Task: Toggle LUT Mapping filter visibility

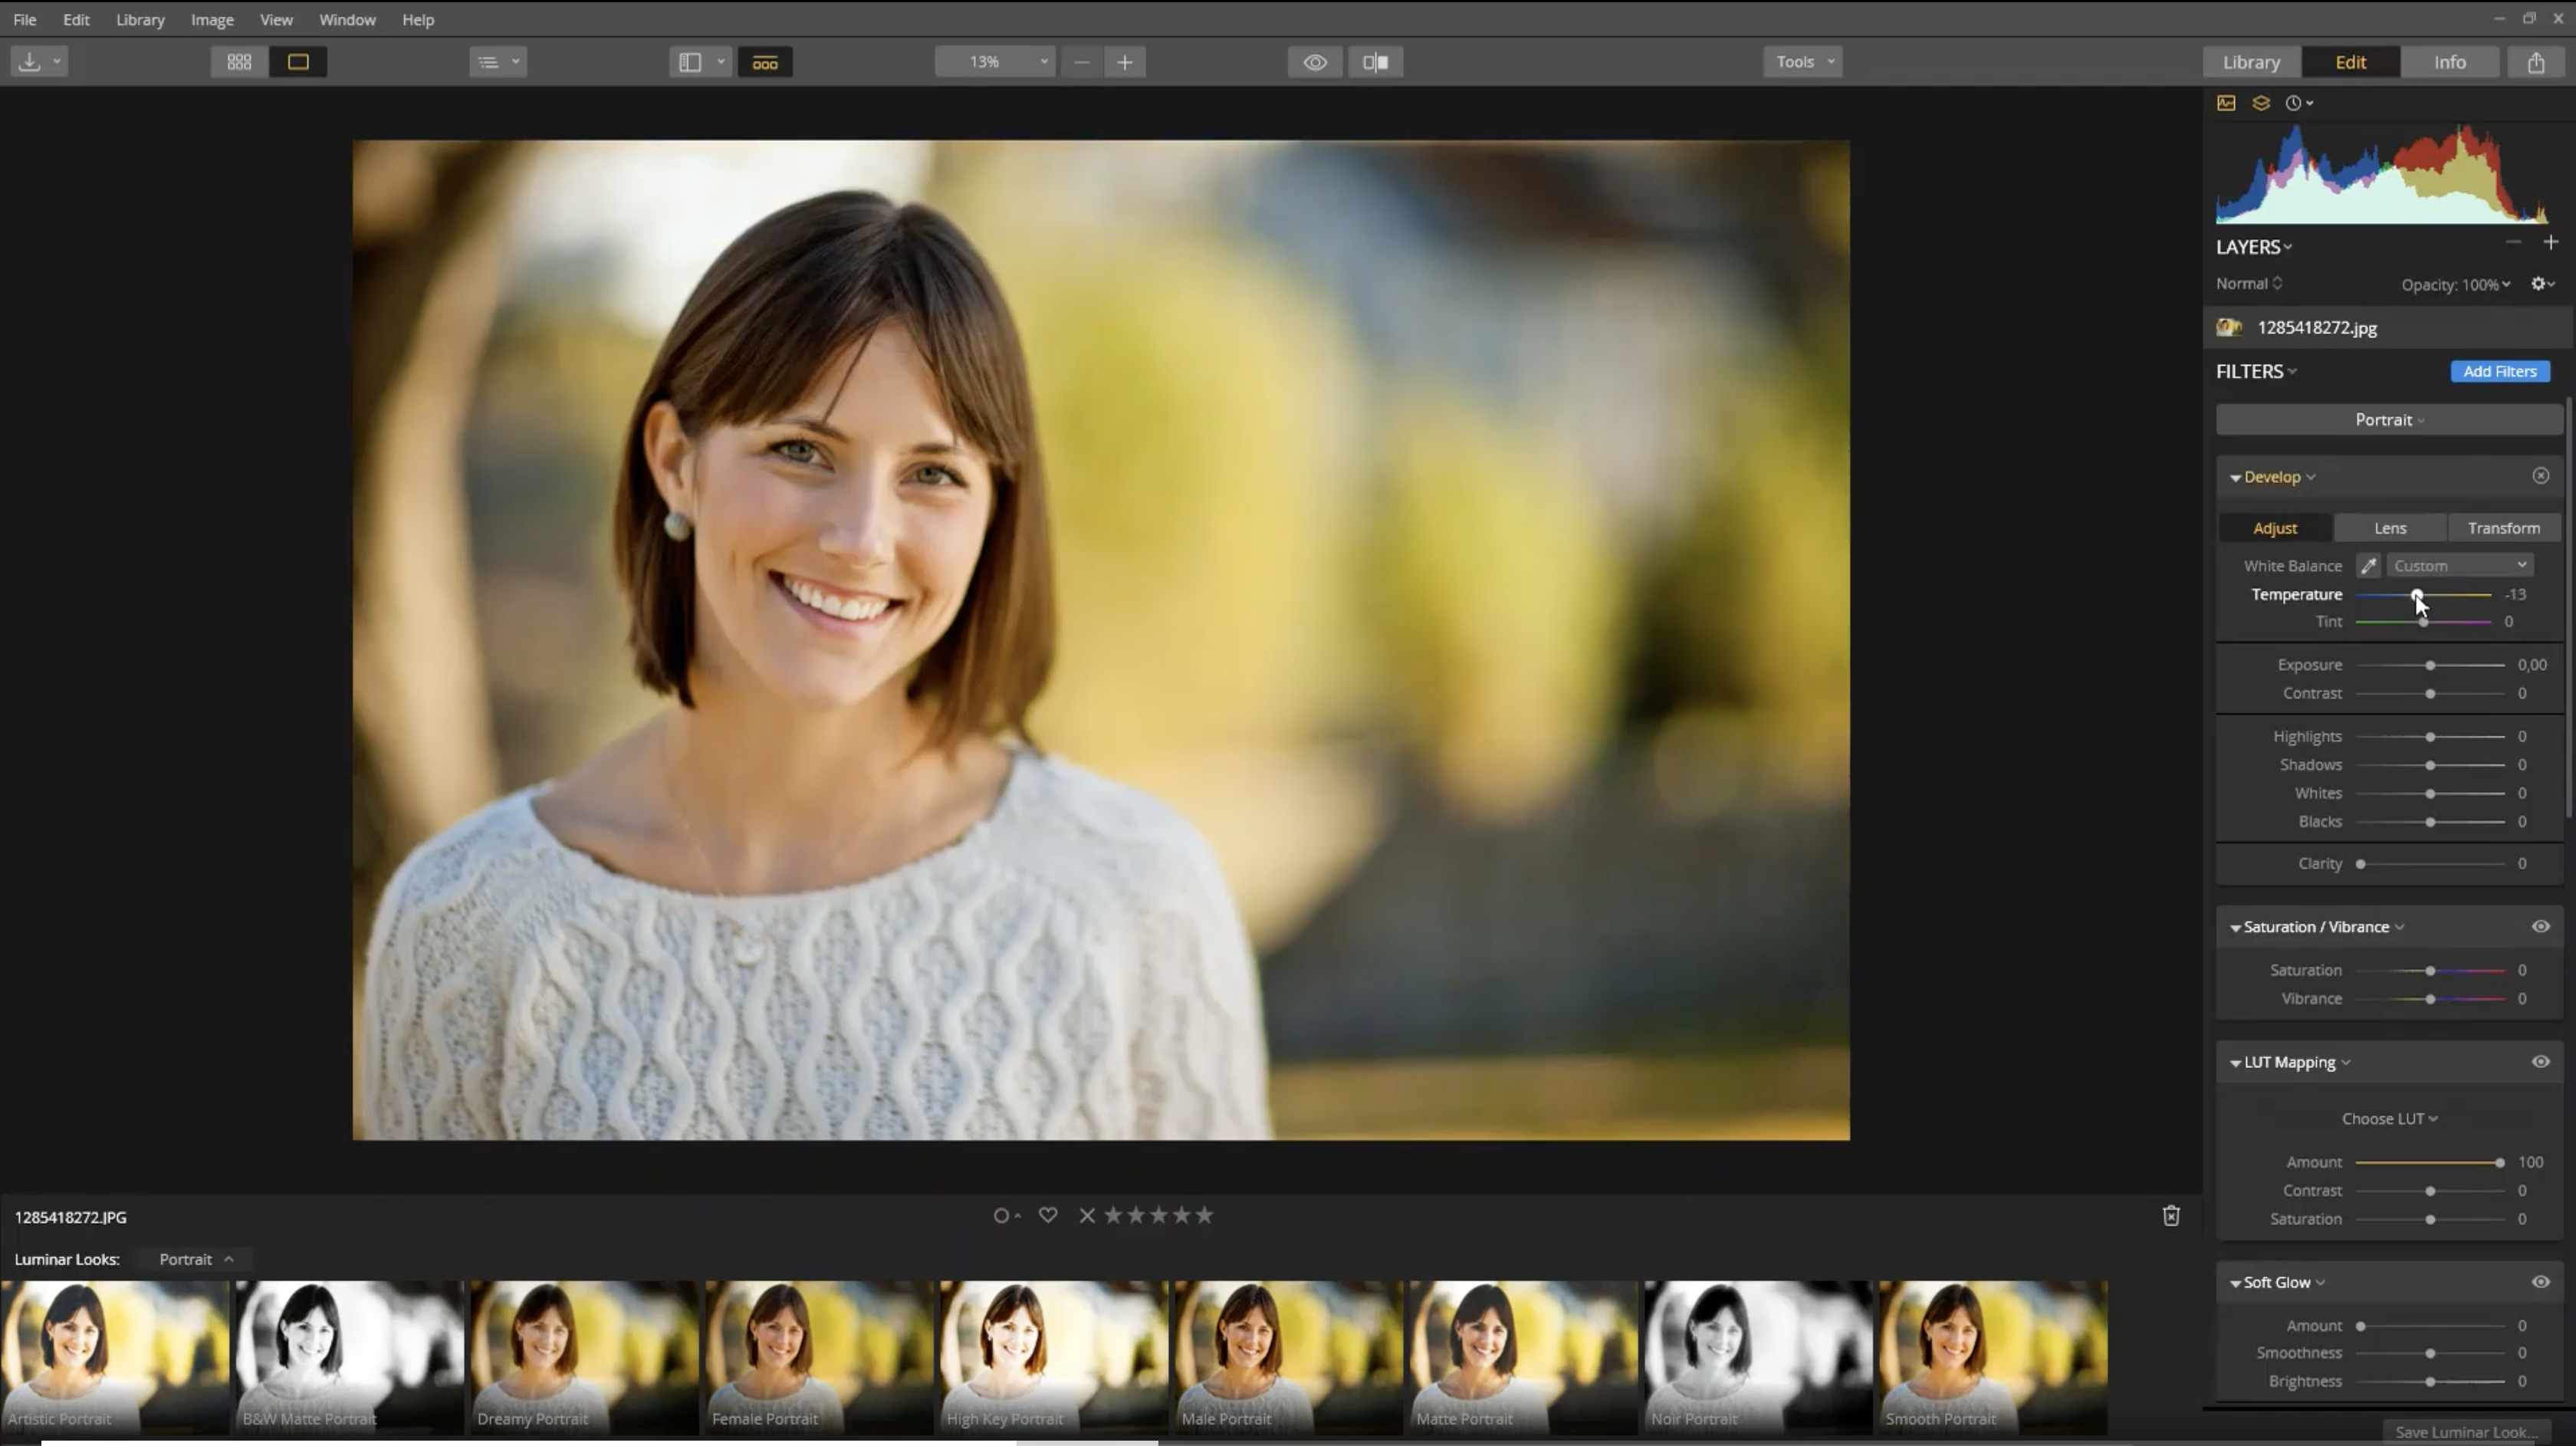Action: (x=2540, y=1062)
